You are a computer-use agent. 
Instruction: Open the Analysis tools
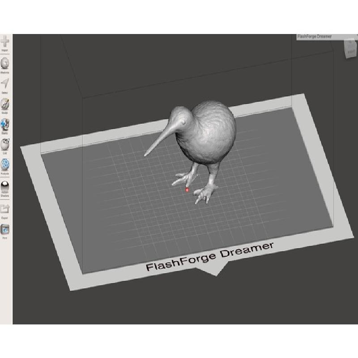[5, 166]
